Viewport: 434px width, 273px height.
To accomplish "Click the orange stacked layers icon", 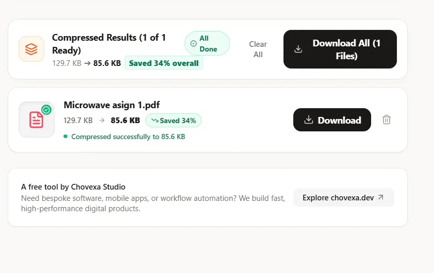I will [x=31, y=49].
